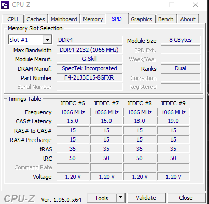This screenshot has height=204, width=209.
Task: Open the Mainboard tab
Action: click(64, 19)
